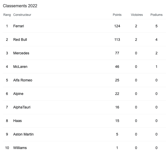Click the Victoires column header
Viewport: 166px width, 154px height.
[137, 15]
